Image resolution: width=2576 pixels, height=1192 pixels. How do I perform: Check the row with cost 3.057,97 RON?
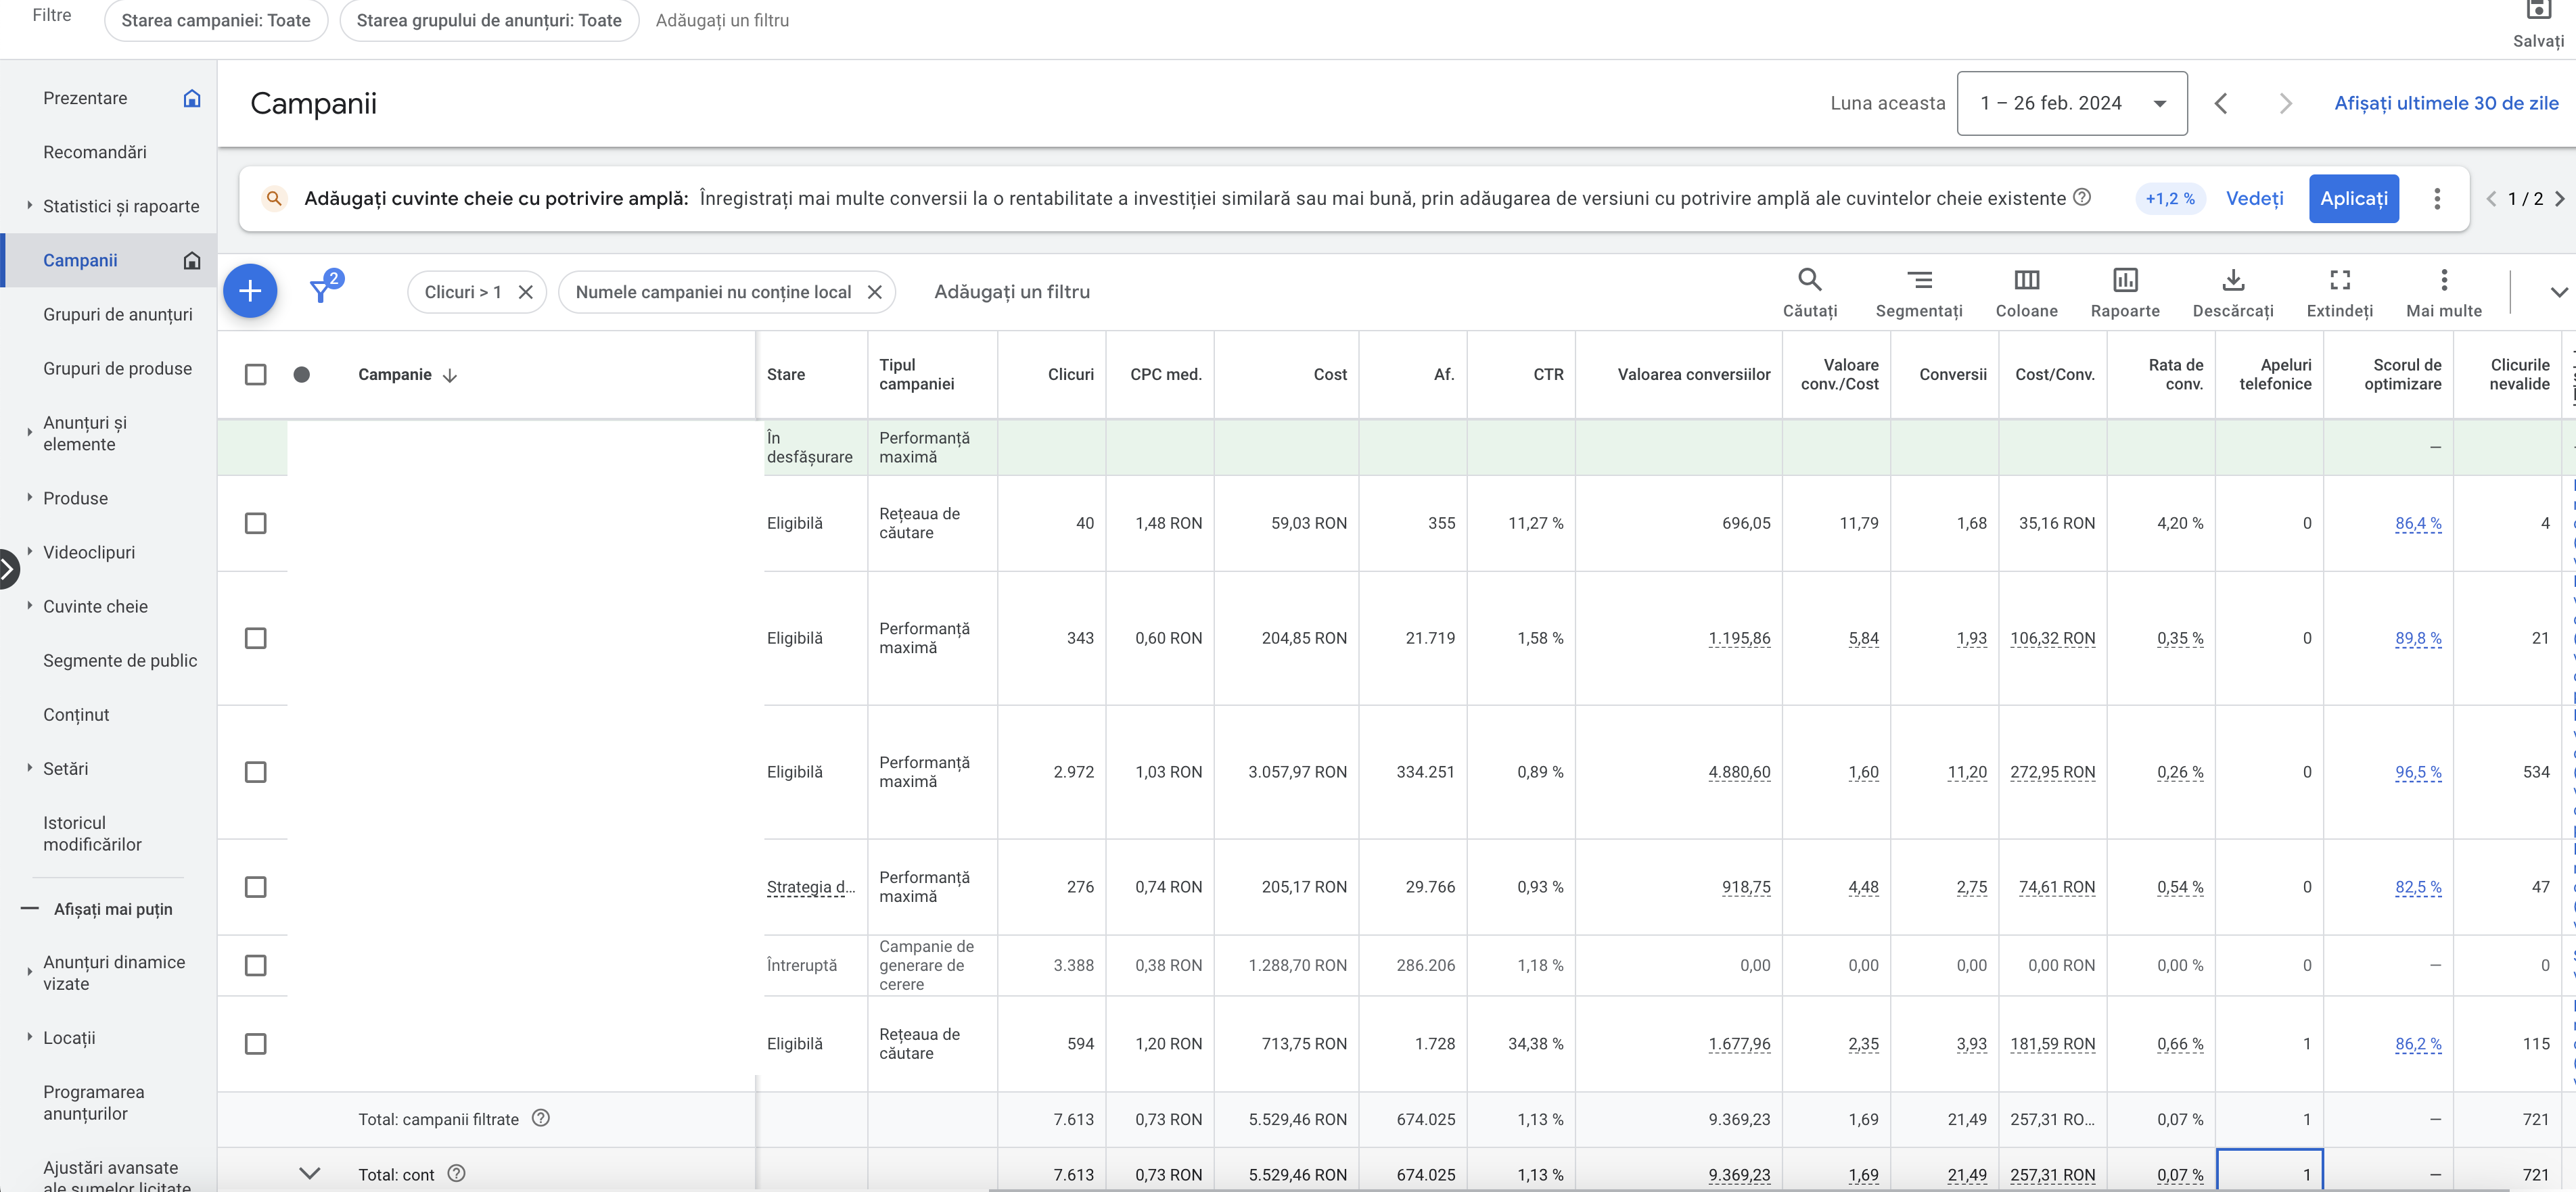[x=255, y=771]
